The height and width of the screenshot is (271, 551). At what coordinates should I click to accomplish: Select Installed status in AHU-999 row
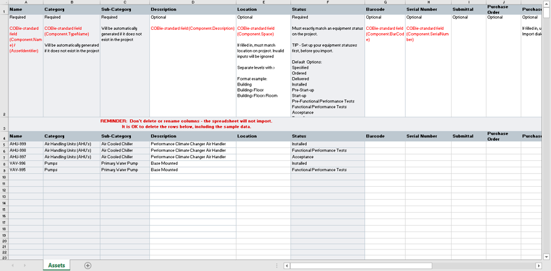(327, 144)
